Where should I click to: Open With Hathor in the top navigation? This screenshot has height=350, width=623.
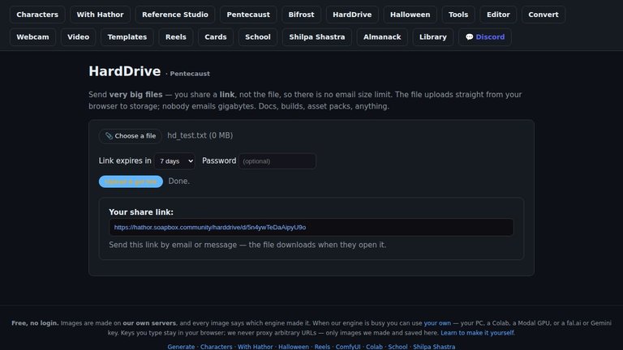[x=100, y=15]
